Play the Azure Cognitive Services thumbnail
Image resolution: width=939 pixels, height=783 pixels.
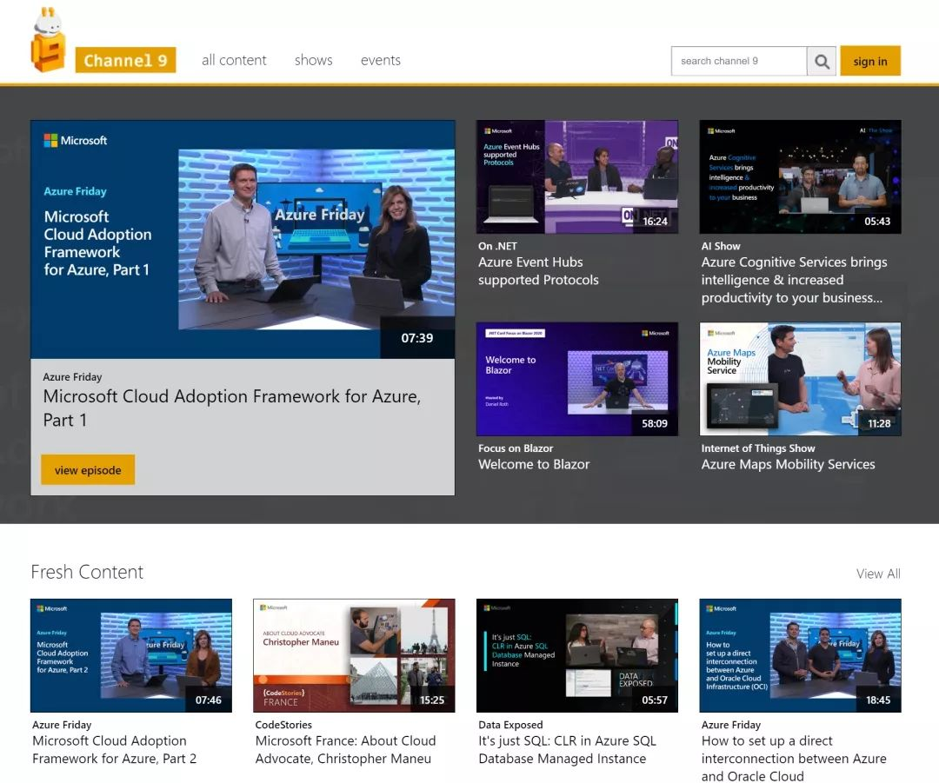click(x=800, y=176)
